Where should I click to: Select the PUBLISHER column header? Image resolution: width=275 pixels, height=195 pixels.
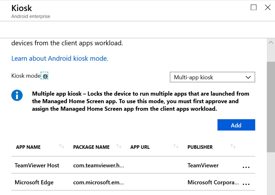coord(200,147)
